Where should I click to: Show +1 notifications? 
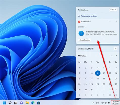[x=85, y=40]
